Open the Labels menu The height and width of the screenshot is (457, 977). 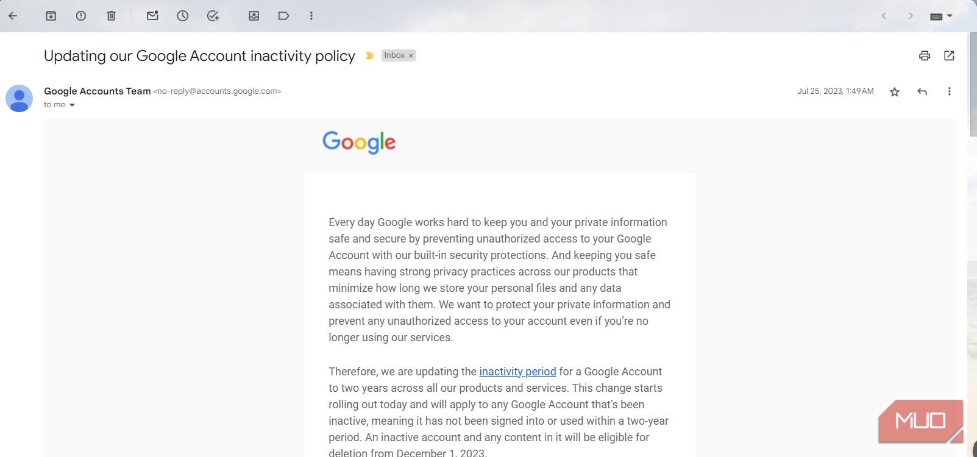pyautogui.click(x=283, y=16)
